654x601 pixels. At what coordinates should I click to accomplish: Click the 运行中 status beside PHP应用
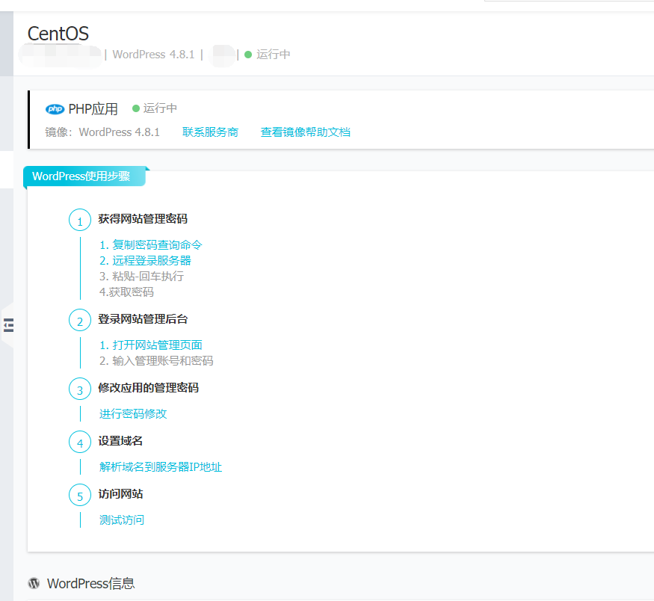pyautogui.click(x=155, y=108)
